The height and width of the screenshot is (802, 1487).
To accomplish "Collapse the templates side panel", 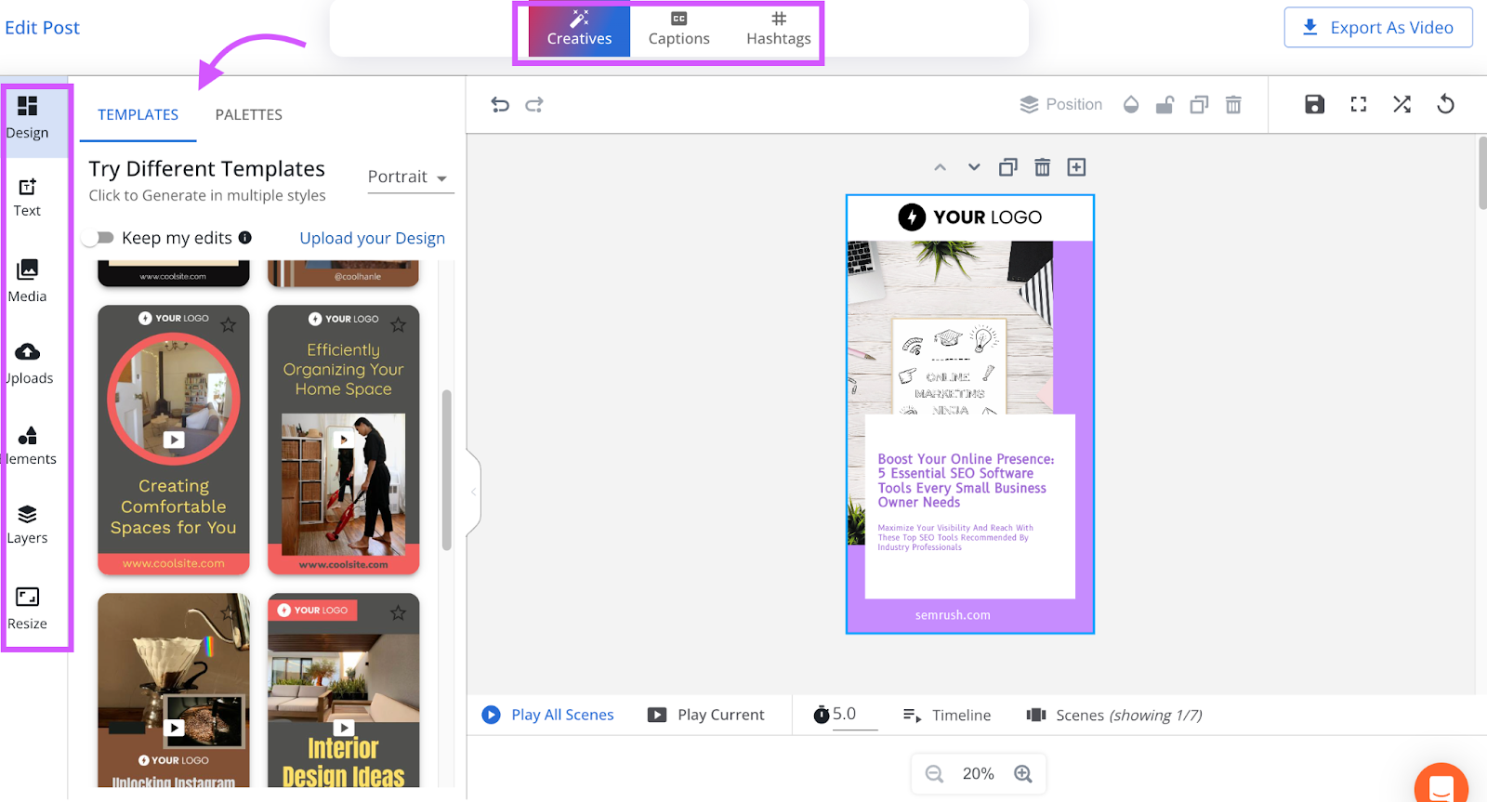I will tap(473, 492).
